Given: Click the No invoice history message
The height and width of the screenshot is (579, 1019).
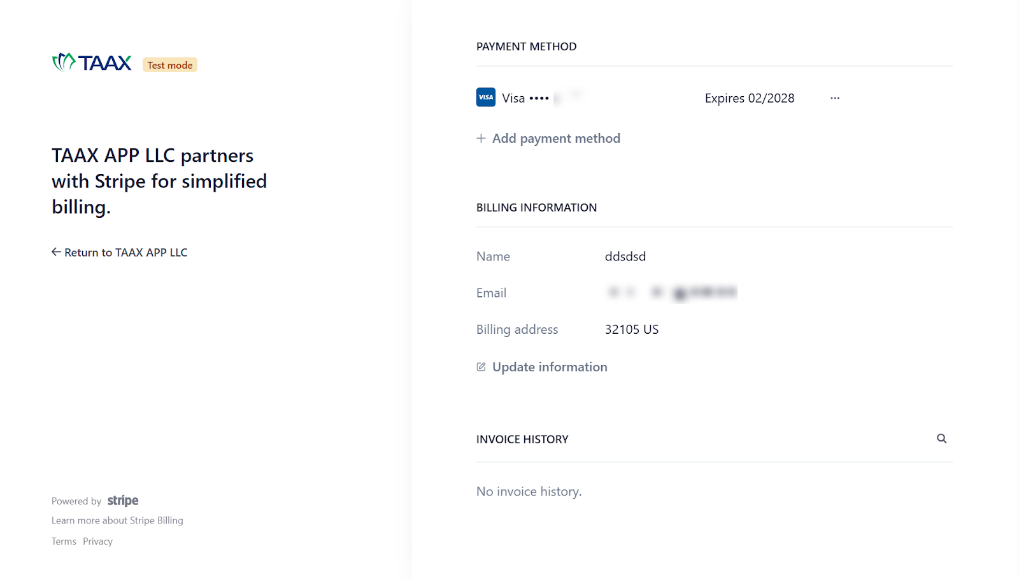Looking at the screenshot, I should pos(529,491).
